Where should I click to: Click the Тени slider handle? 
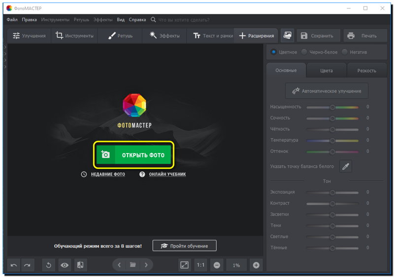click(332, 226)
